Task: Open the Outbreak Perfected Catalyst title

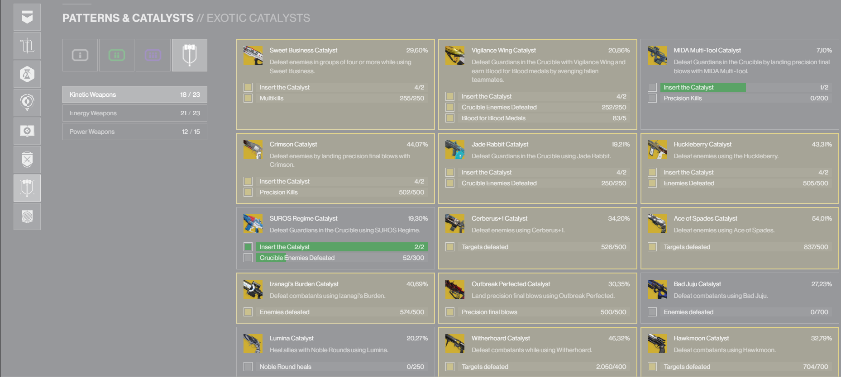Action: (x=511, y=284)
